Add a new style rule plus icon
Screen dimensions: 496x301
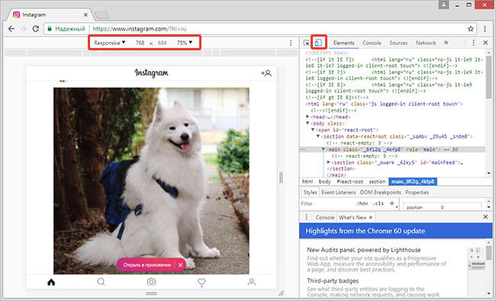click(392, 203)
